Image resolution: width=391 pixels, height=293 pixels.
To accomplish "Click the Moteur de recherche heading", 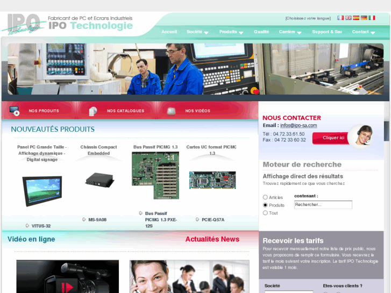I will [302, 165].
